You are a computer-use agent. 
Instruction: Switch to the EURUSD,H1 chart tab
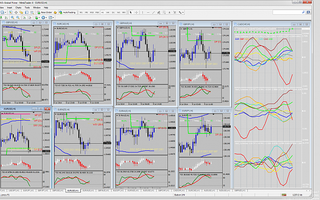click(x=73, y=190)
